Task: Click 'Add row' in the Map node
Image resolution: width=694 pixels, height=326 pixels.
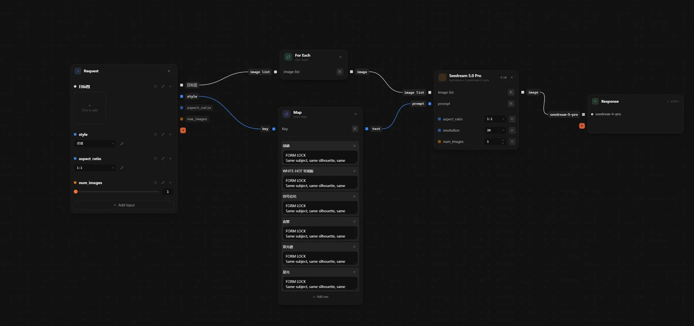Action: (320, 297)
